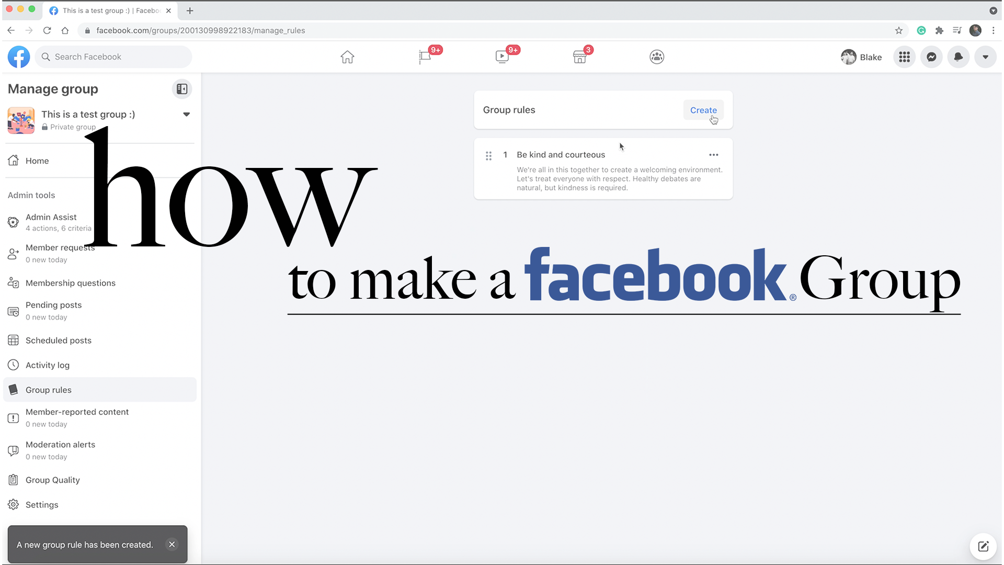Open notifications bell icon
The image size is (1004, 565).
[959, 57]
